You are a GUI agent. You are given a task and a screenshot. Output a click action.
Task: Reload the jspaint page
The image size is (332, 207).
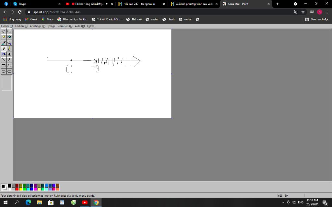[x=20, y=12]
